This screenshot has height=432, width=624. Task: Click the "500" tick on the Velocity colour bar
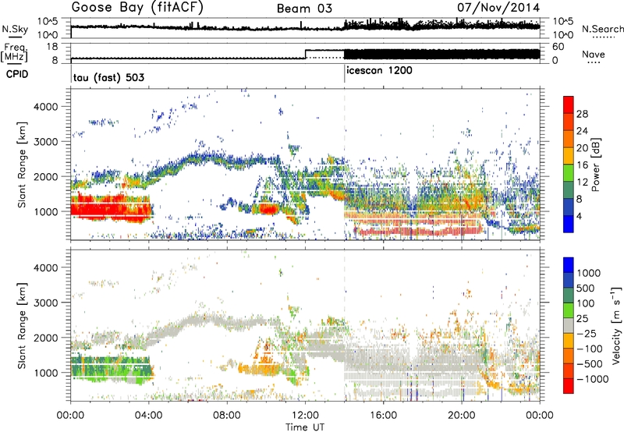[x=586, y=289]
